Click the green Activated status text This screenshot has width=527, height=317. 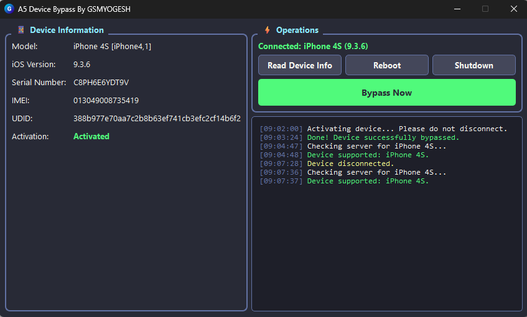(91, 137)
